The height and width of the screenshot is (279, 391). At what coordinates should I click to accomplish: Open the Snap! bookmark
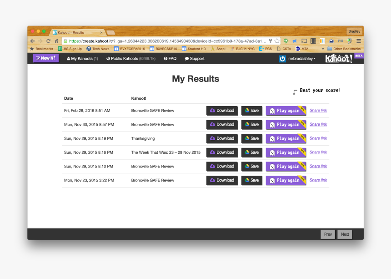tap(218, 49)
